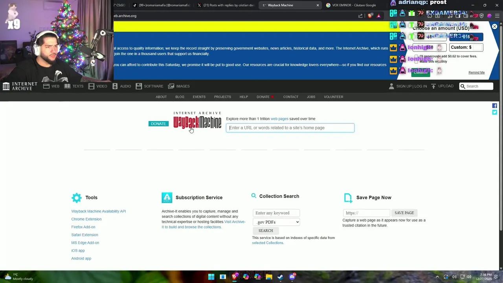
Task: Click the Save Page Now document icon
Action: tap(348, 197)
